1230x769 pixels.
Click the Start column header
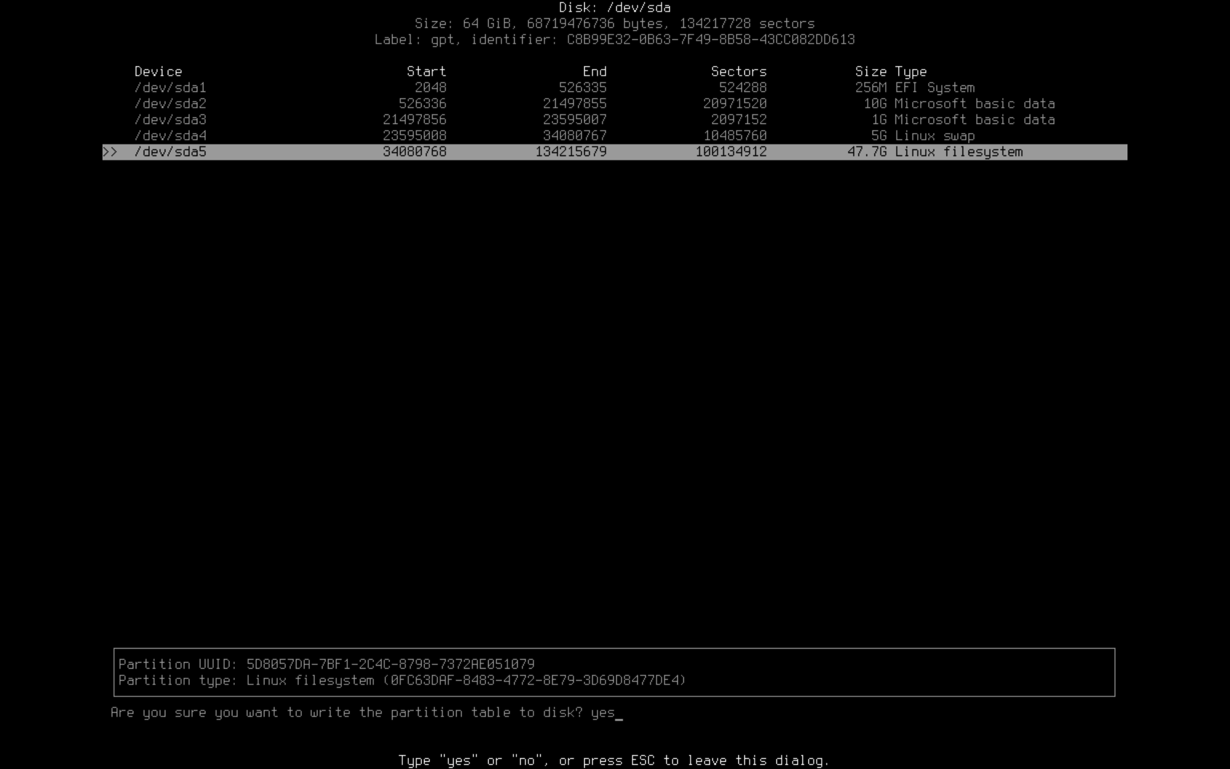pos(426,72)
